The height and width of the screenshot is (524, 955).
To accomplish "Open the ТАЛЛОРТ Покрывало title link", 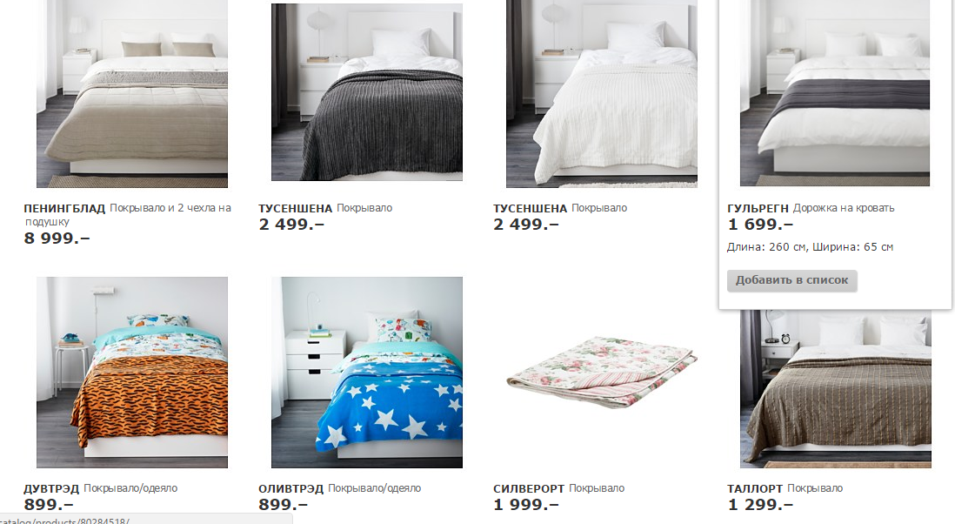I will pos(785,488).
